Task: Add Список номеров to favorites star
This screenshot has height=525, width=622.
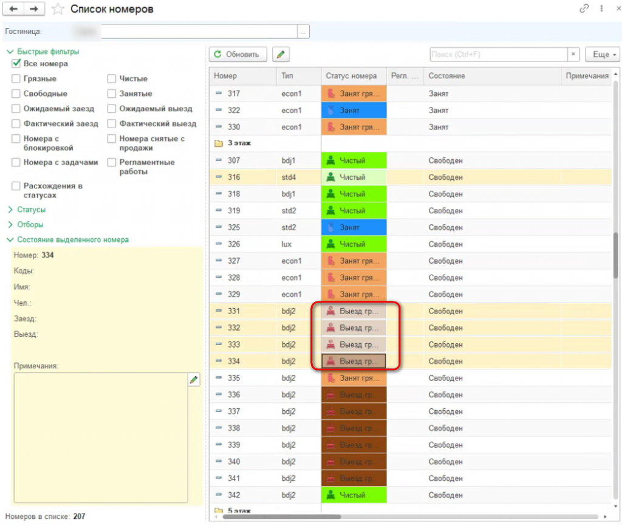Action: [x=58, y=9]
